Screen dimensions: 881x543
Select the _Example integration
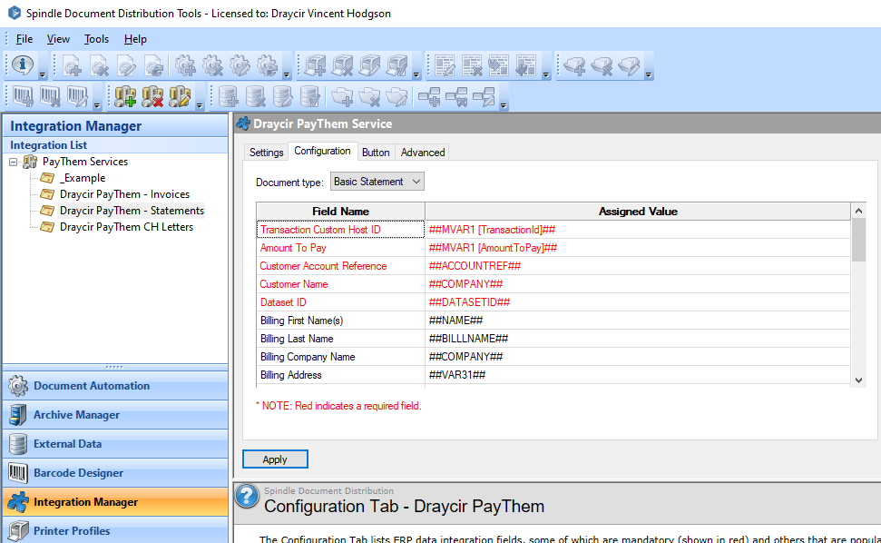point(83,178)
